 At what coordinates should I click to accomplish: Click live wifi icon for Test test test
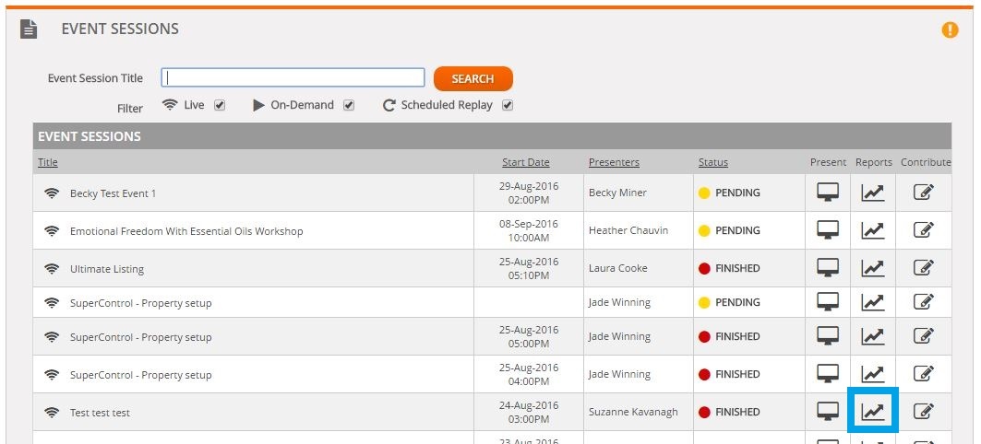coord(52,413)
